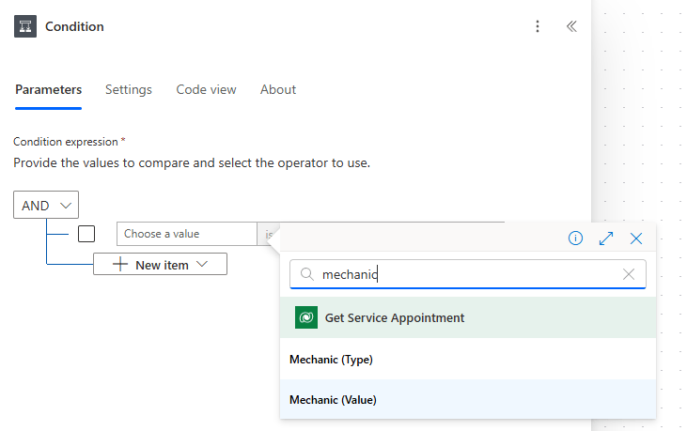Image resolution: width=687 pixels, height=431 pixels.
Task: Expand the dynamic content popup to full view
Action: (x=606, y=239)
